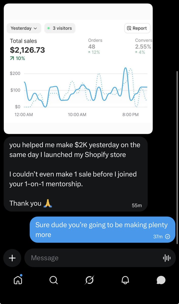Focus the Message input field
The image size is (179, 304).
pos(100,258)
